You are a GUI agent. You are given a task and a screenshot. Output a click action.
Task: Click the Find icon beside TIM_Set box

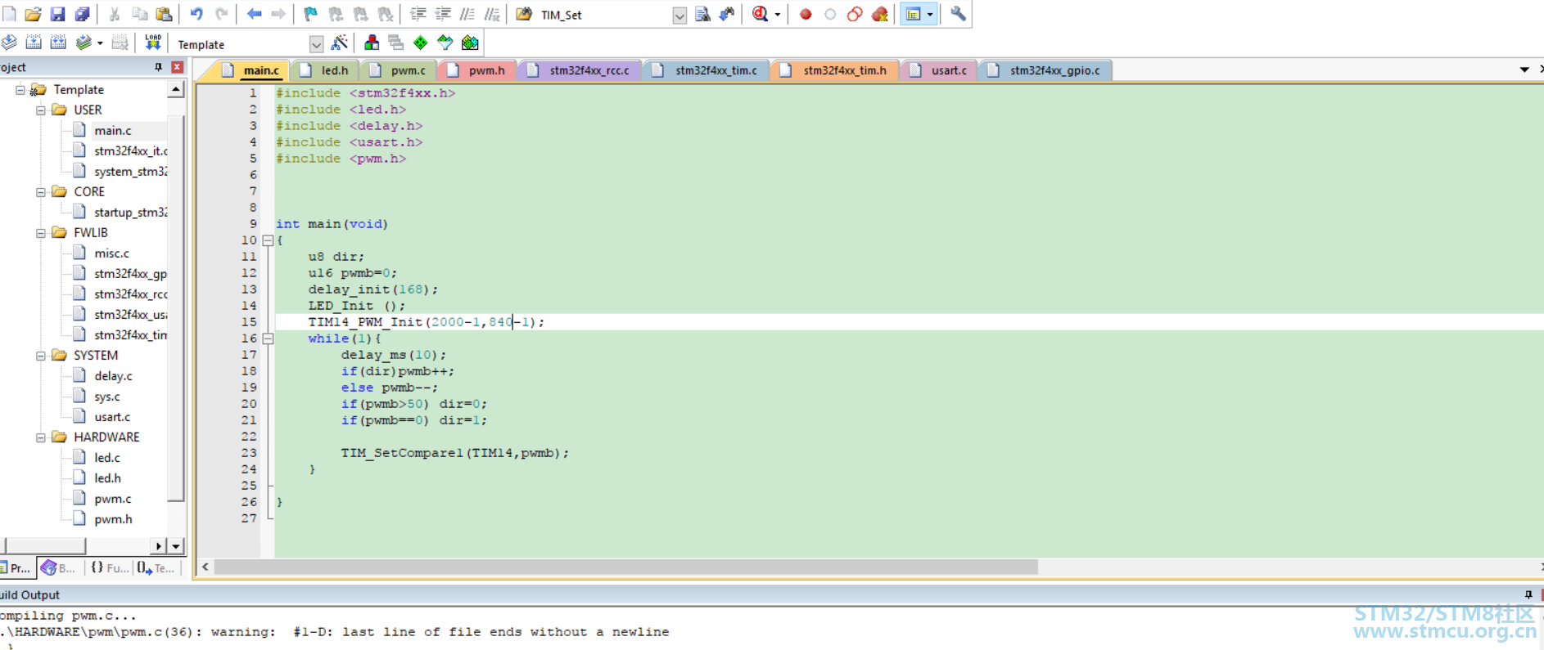(x=702, y=14)
